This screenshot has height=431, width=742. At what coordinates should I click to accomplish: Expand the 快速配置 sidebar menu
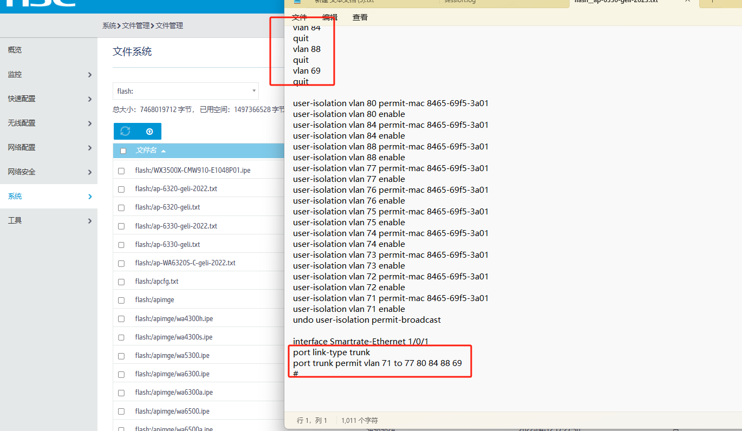(x=49, y=99)
